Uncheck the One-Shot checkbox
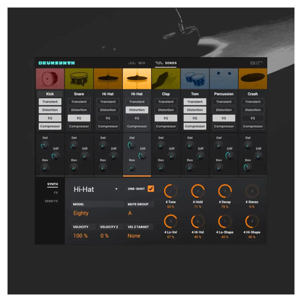This screenshot has height=302, width=302. (151, 189)
